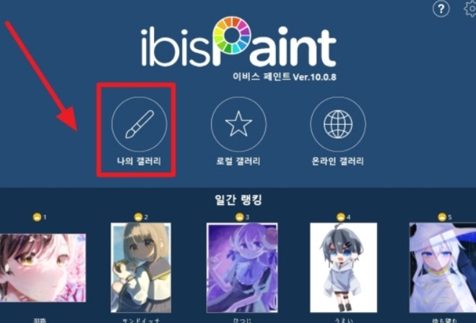Screen dimensions: 476x323
Task: Select the 나의 갤러리 label
Action: (139, 161)
